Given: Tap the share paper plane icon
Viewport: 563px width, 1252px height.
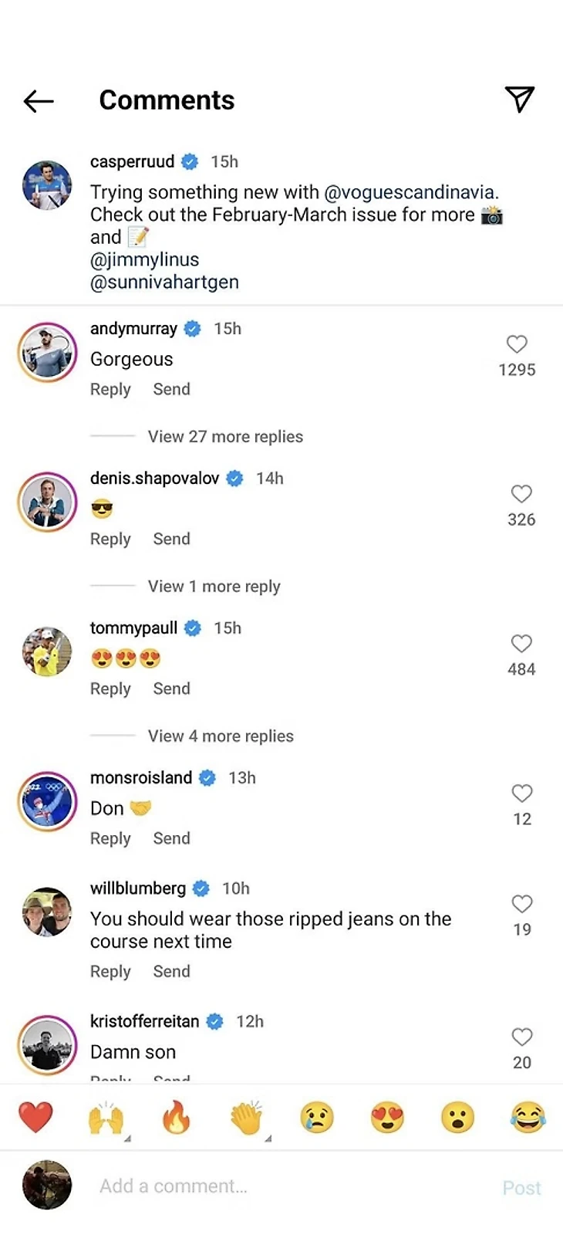Looking at the screenshot, I should tap(520, 99).
